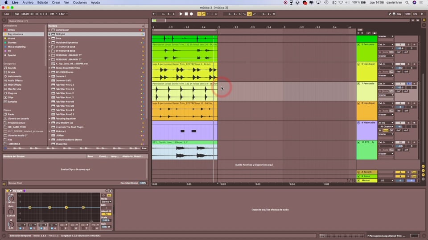Toggle EQ Eight audition headphone icon
The image size is (428, 240).
[103, 196]
